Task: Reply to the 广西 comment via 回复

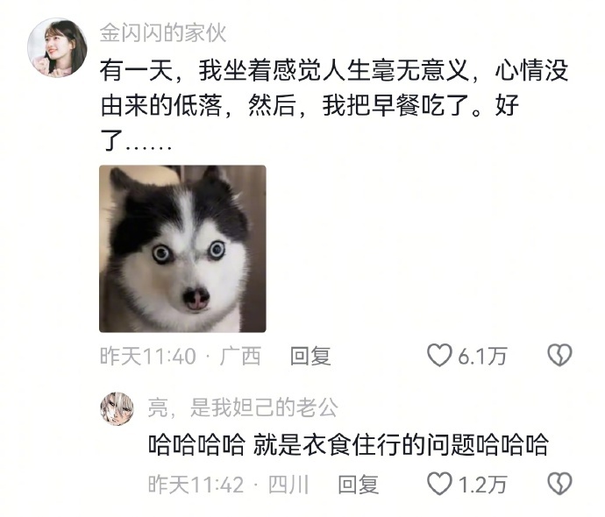Action: 310,356
